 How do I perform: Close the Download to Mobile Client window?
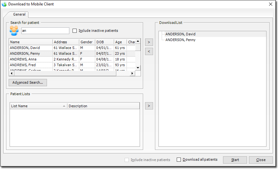(x=271, y=4)
